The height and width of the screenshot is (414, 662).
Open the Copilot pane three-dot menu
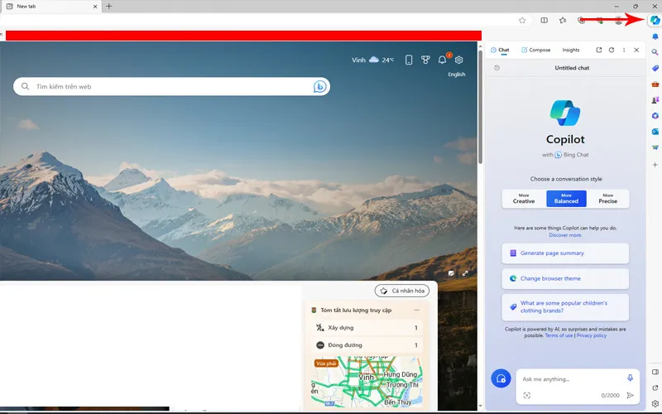(624, 51)
